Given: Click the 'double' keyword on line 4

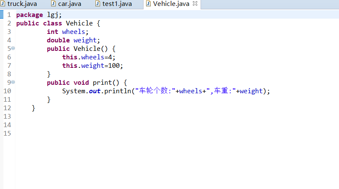Looking at the screenshot, I should point(58,40).
